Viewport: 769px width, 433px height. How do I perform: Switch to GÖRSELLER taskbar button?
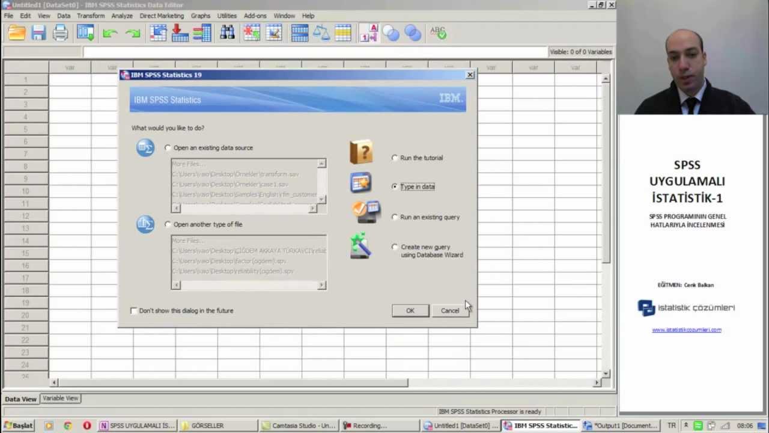coord(219,425)
